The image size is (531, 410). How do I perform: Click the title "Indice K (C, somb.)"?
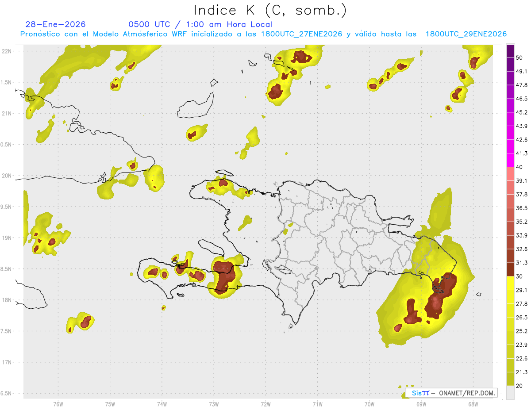pyautogui.click(x=270, y=10)
